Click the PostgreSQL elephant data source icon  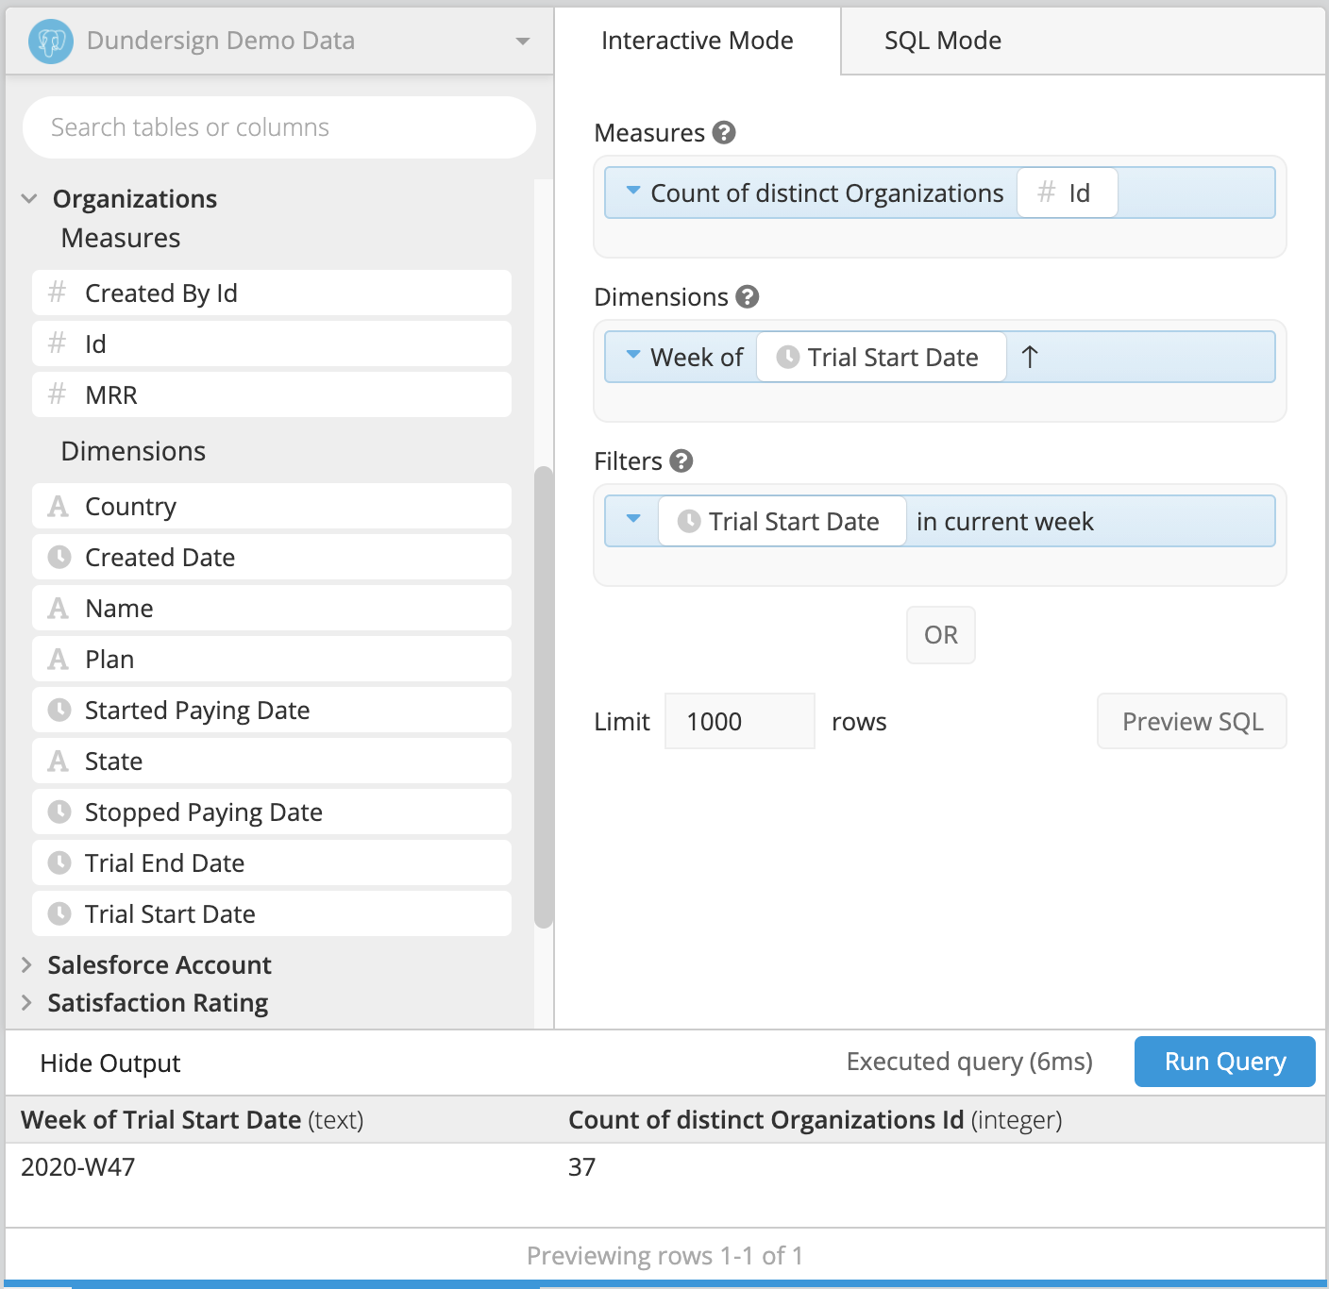coord(51,42)
